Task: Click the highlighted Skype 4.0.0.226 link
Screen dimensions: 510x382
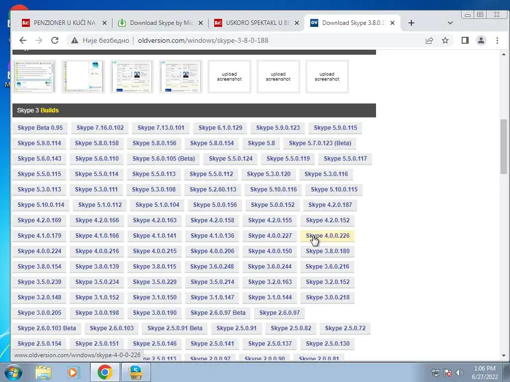Action: [x=328, y=236]
